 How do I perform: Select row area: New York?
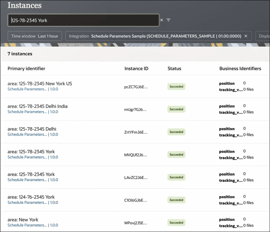pyautogui.click(x=135, y=222)
